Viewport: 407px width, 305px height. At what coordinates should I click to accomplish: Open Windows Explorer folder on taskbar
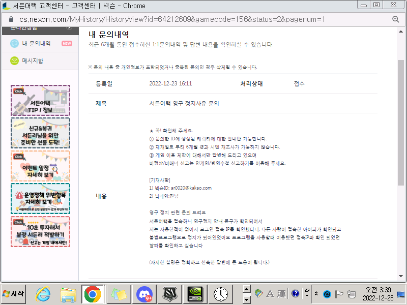click(x=68, y=294)
